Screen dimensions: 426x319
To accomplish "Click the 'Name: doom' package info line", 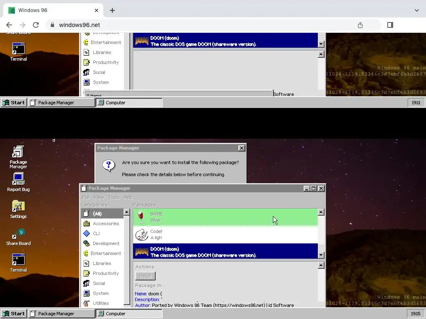I will click(x=149, y=294).
